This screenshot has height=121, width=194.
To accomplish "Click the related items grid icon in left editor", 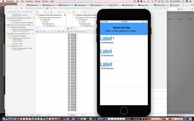I will point(37,12).
